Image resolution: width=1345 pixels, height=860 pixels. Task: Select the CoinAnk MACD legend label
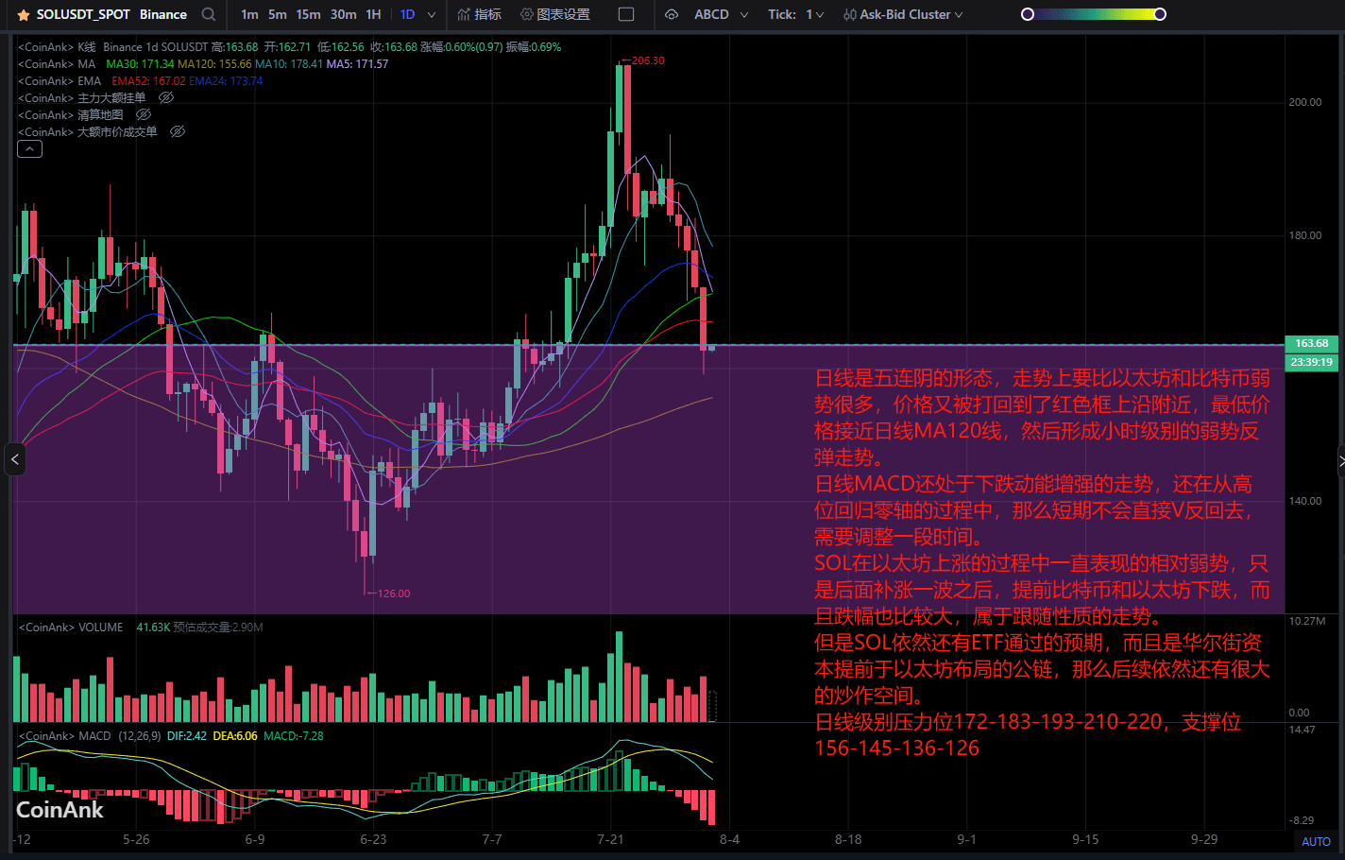click(64, 736)
